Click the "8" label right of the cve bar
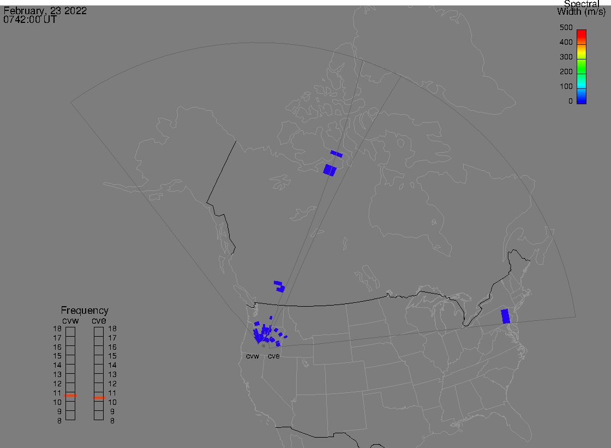The image size is (611, 448). [112, 421]
